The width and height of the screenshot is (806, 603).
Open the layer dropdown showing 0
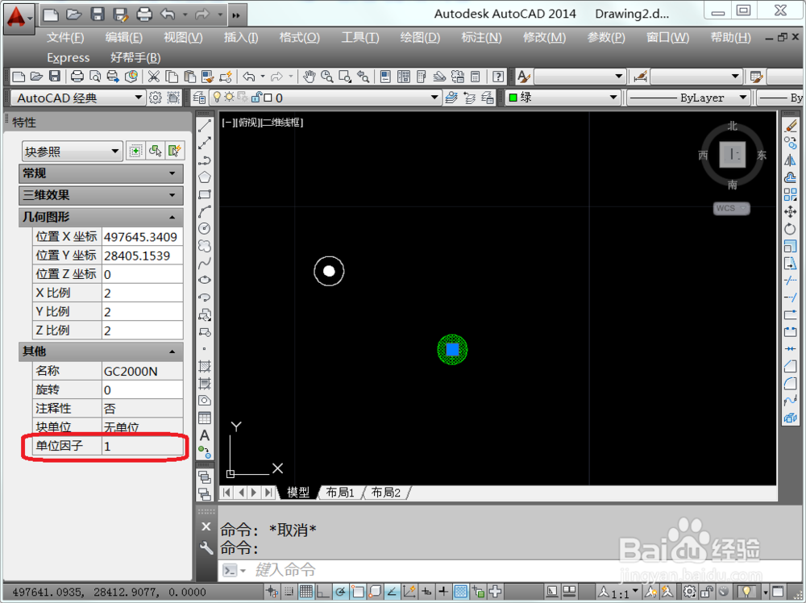[325, 98]
